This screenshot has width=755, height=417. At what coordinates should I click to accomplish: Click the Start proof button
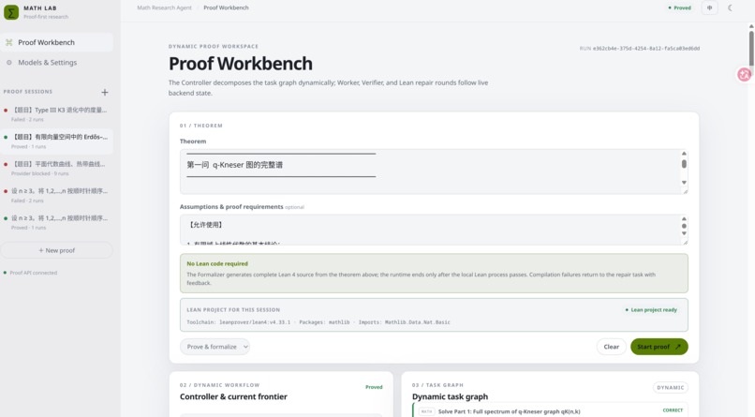click(659, 347)
